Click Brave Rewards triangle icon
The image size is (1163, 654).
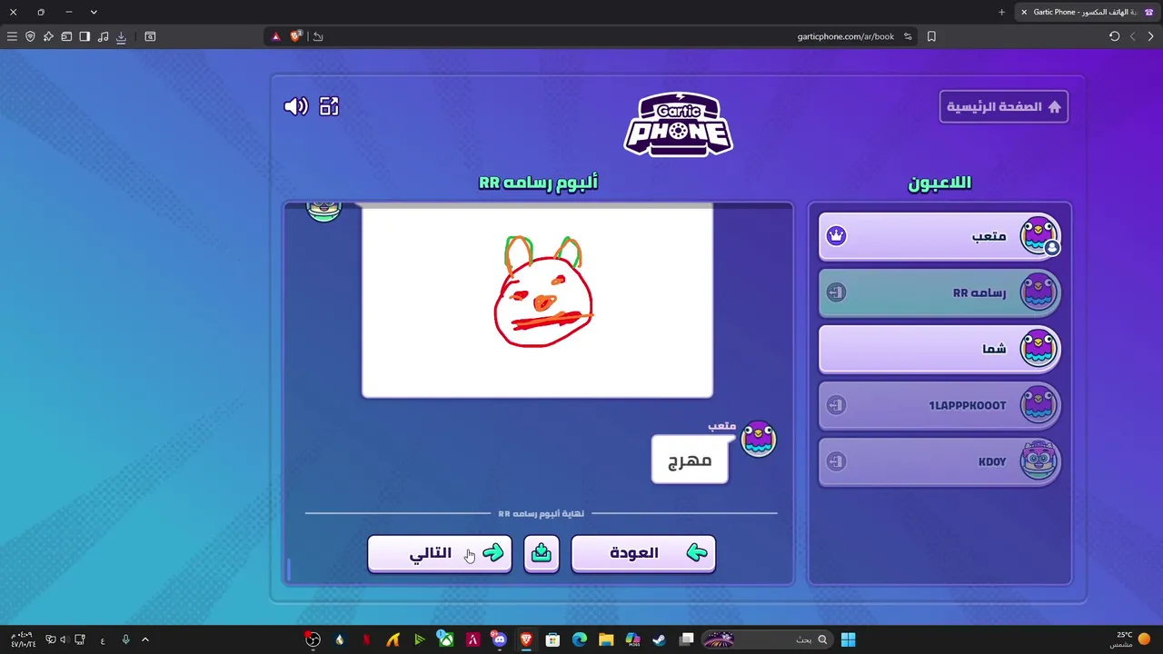click(x=275, y=36)
